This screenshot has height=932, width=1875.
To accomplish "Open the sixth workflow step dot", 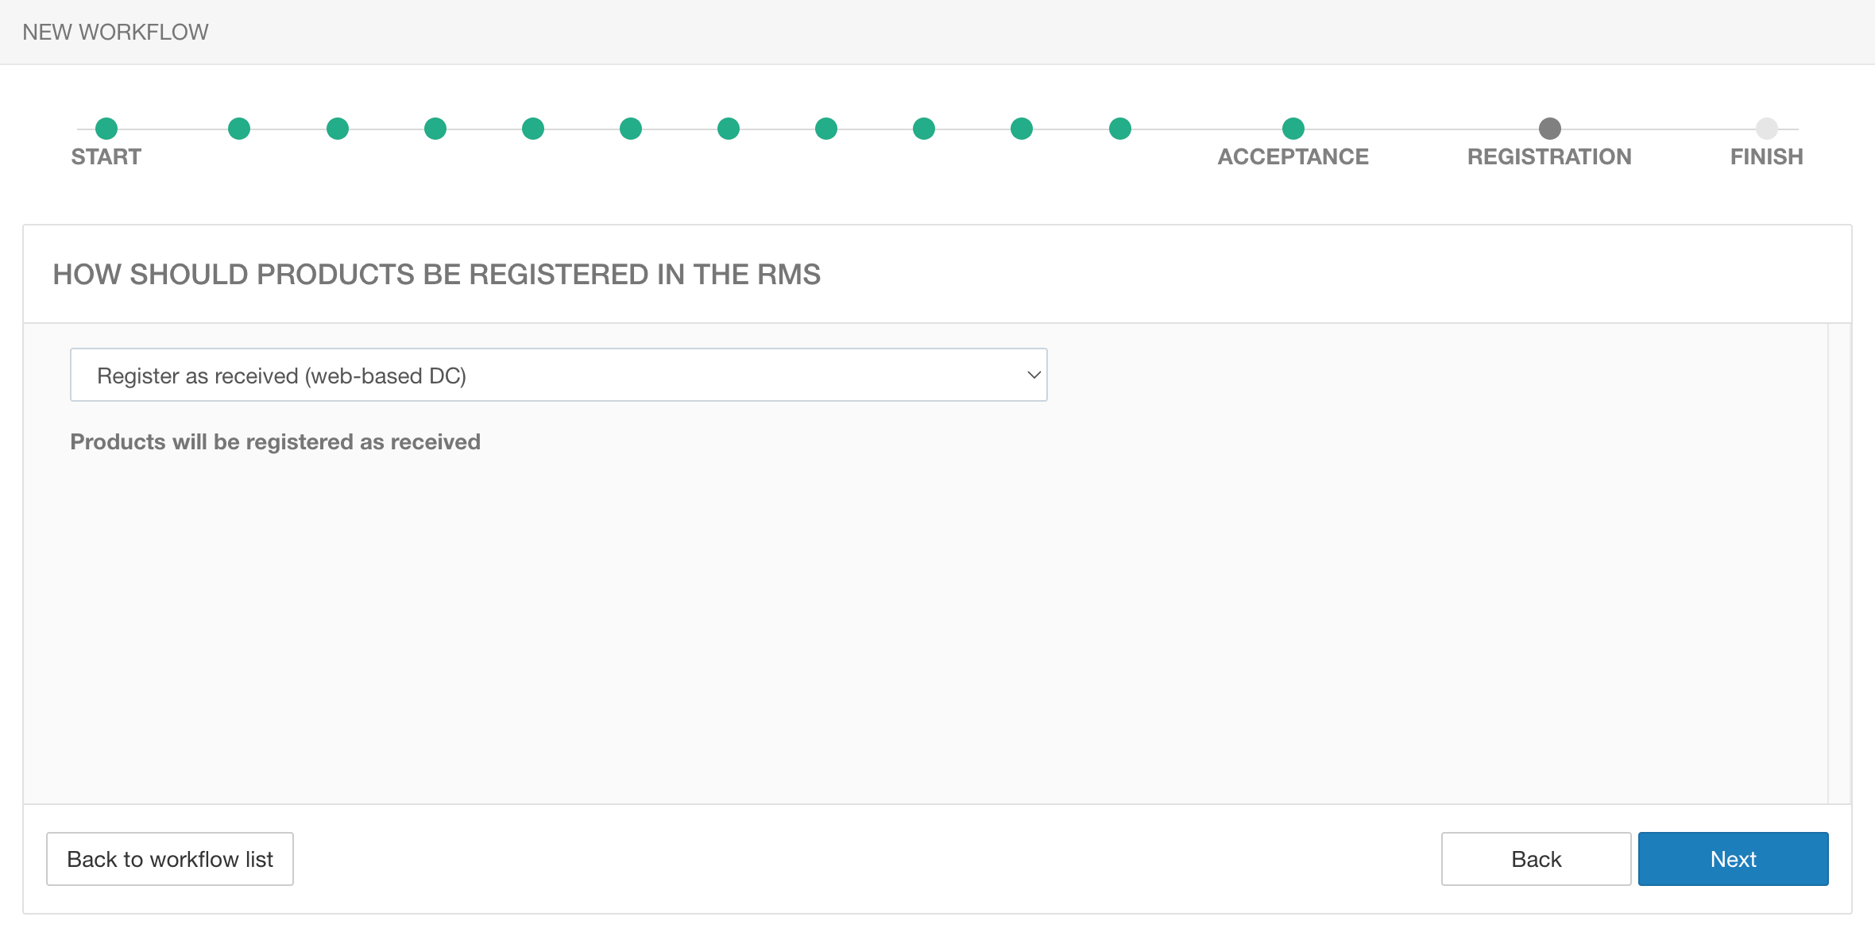I will 631,129.
